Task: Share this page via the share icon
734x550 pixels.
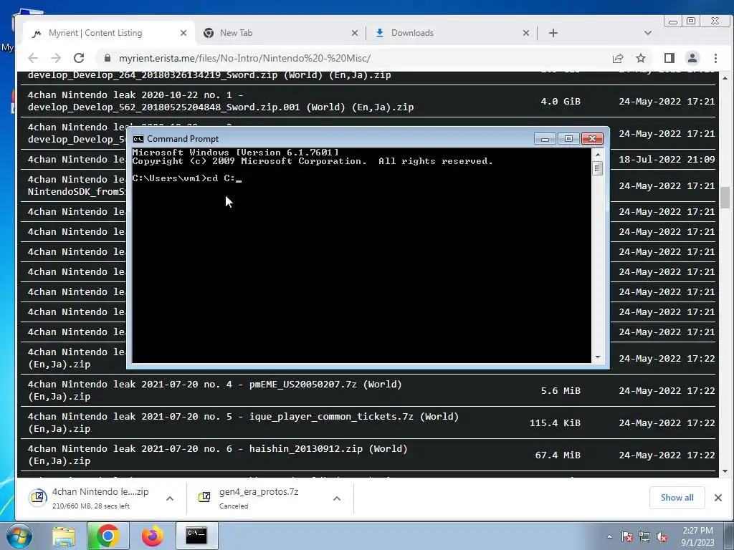Action: [x=617, y=58]
